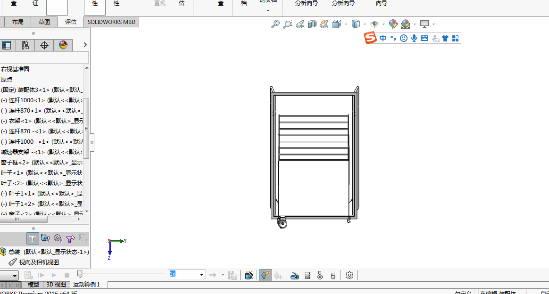Toggle the Hide/Show Items eye icon
The width and height of the screenshot is (549, 294).
point(374,24)
